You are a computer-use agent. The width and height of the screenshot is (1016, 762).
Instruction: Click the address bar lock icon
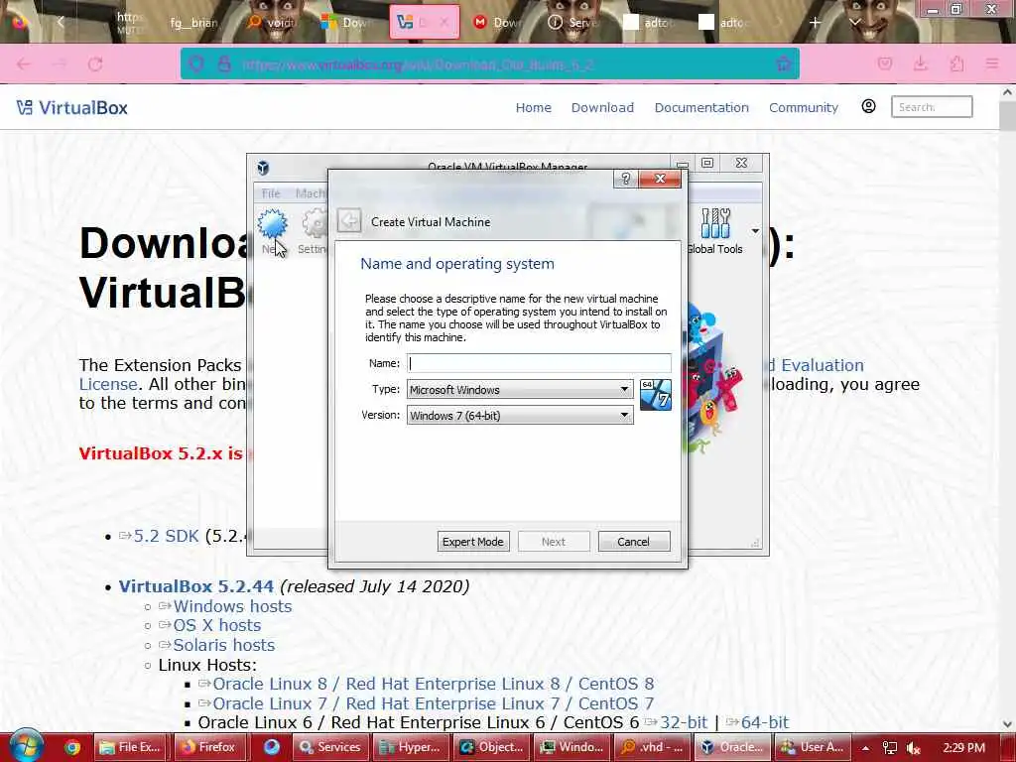click(x=224, y=64)
